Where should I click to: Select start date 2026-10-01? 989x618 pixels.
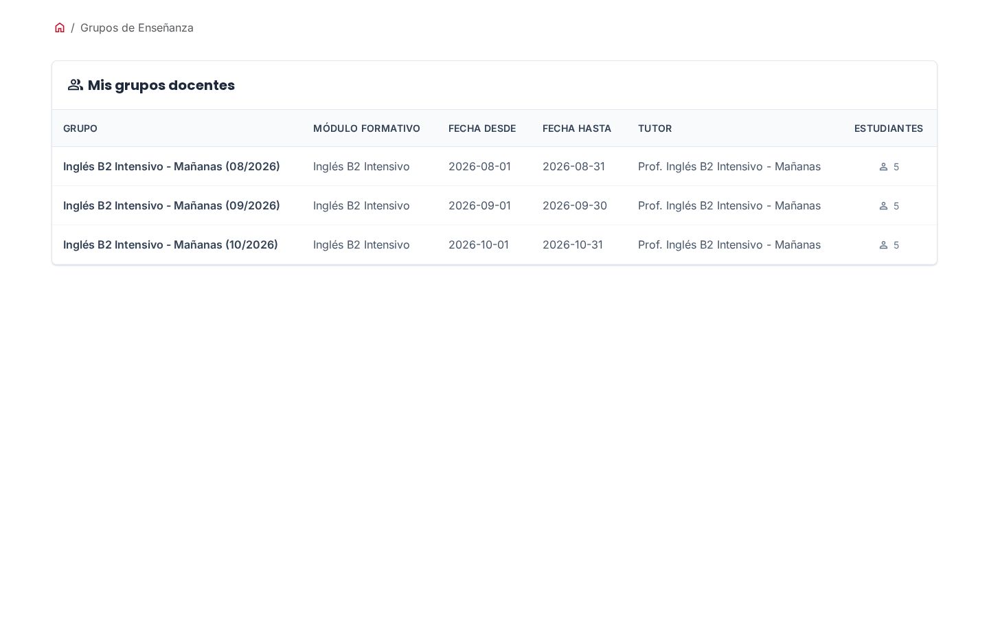pyautogui.click(x=479, y=244)
